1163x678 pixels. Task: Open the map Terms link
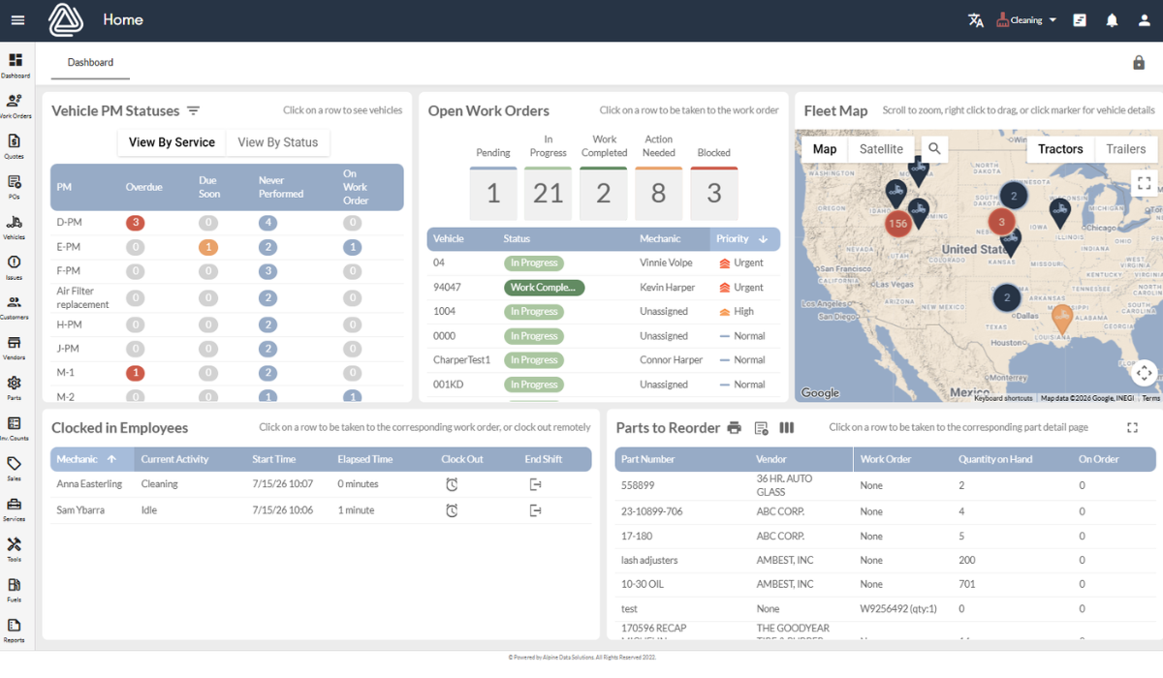pos(1150,398)
